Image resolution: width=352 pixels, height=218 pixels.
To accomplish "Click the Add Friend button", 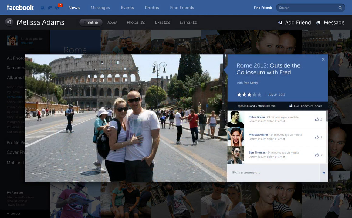I will [x=294, y=22].
